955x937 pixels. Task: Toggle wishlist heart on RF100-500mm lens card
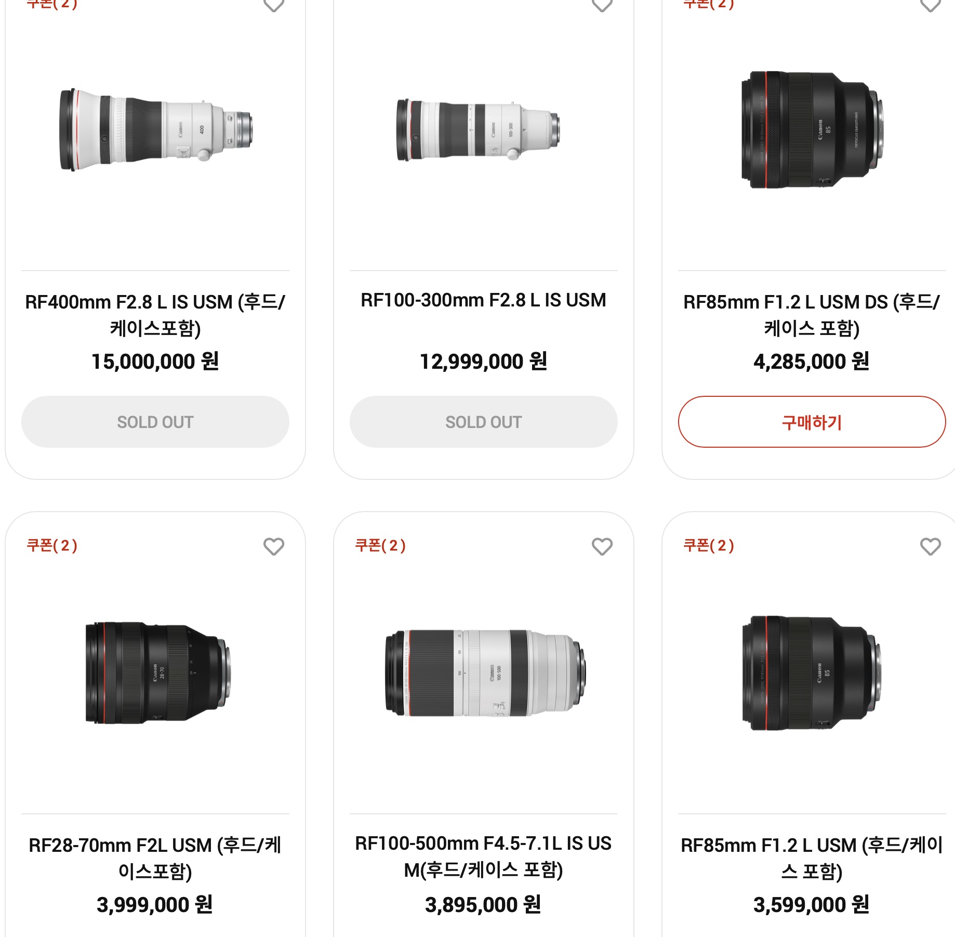602,546
